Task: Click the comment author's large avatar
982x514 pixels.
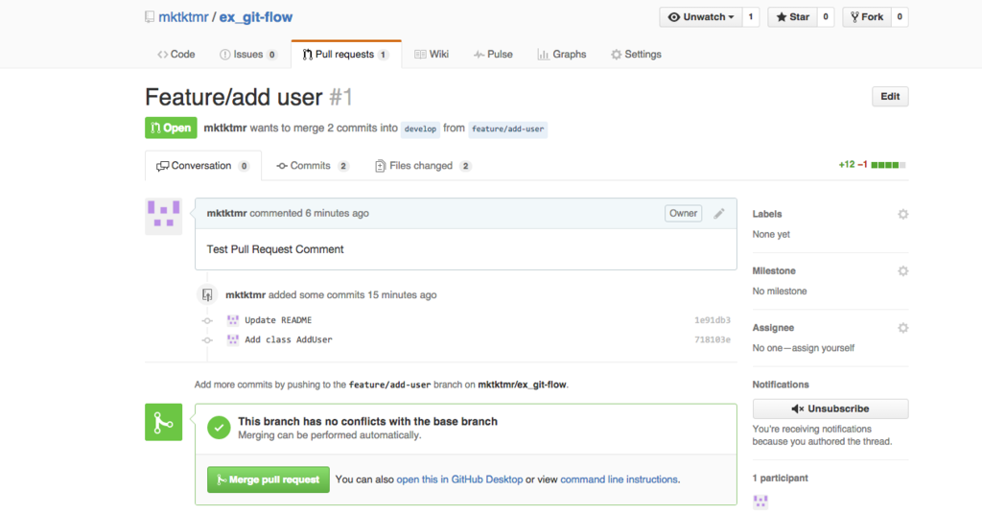Action: [163, 217]
